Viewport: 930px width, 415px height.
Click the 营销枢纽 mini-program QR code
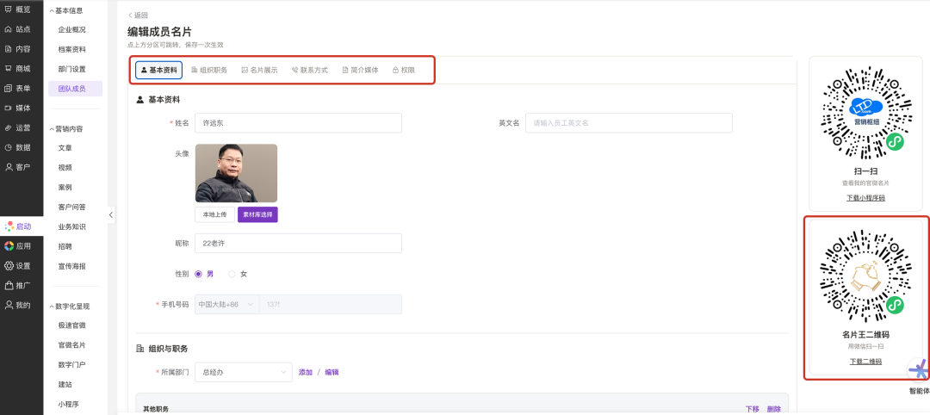pos(866,112)
